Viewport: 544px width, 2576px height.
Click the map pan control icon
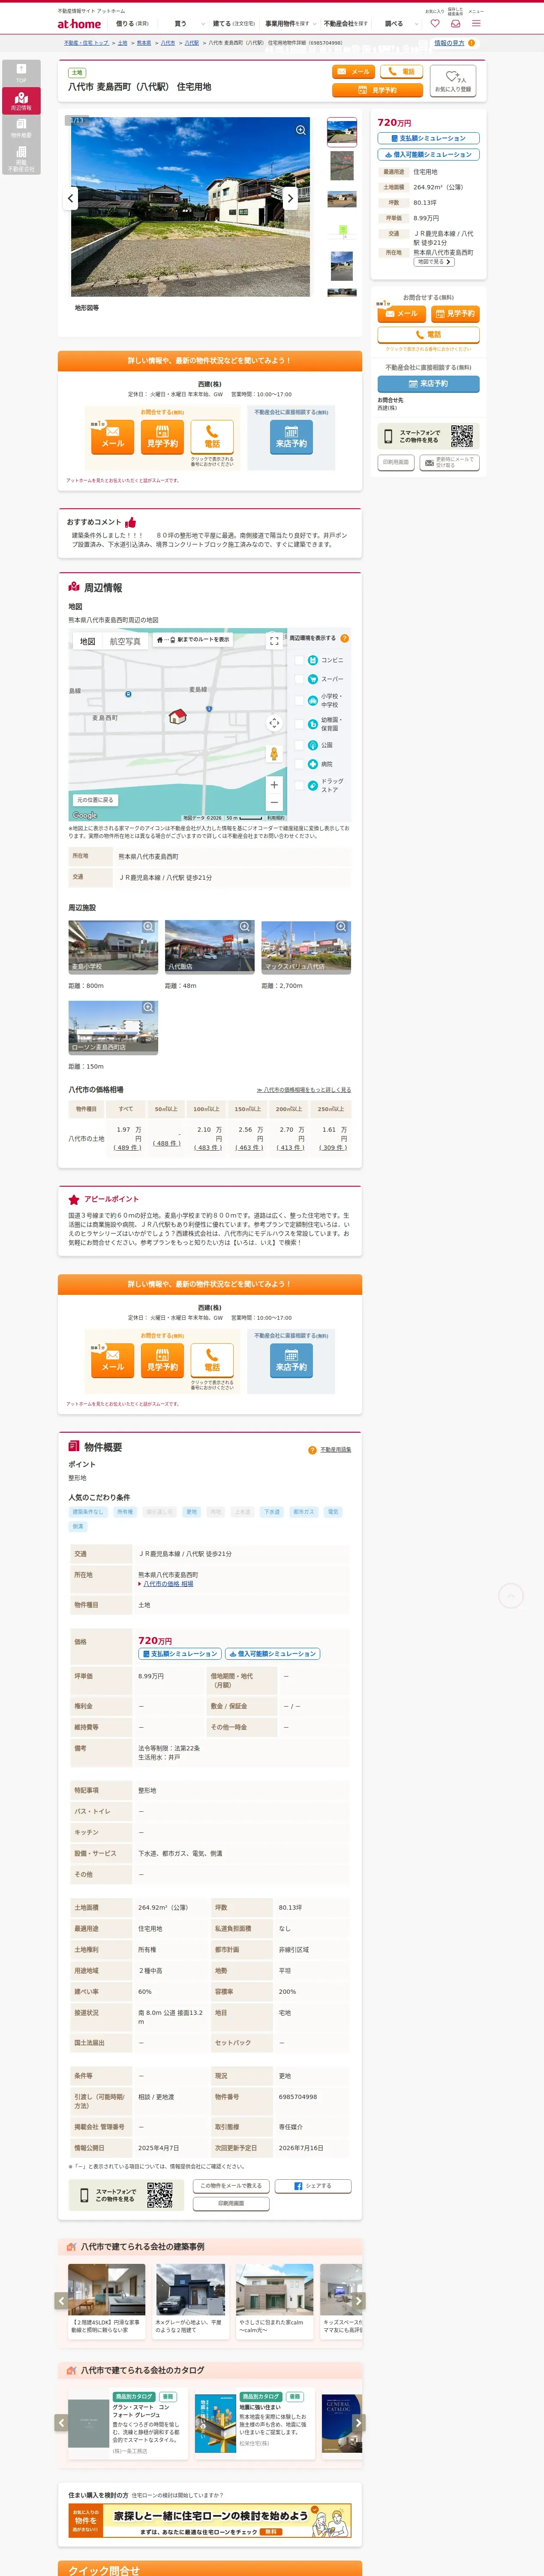274,723
